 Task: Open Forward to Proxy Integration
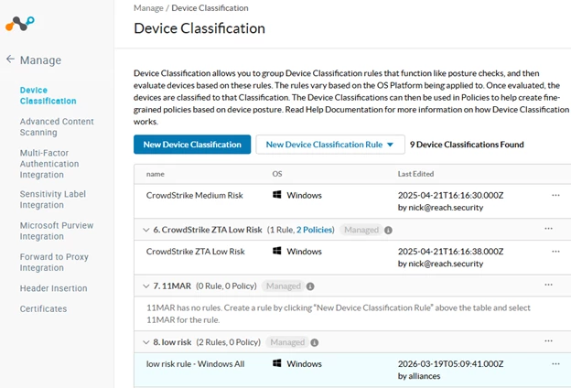tap(54, 262)
